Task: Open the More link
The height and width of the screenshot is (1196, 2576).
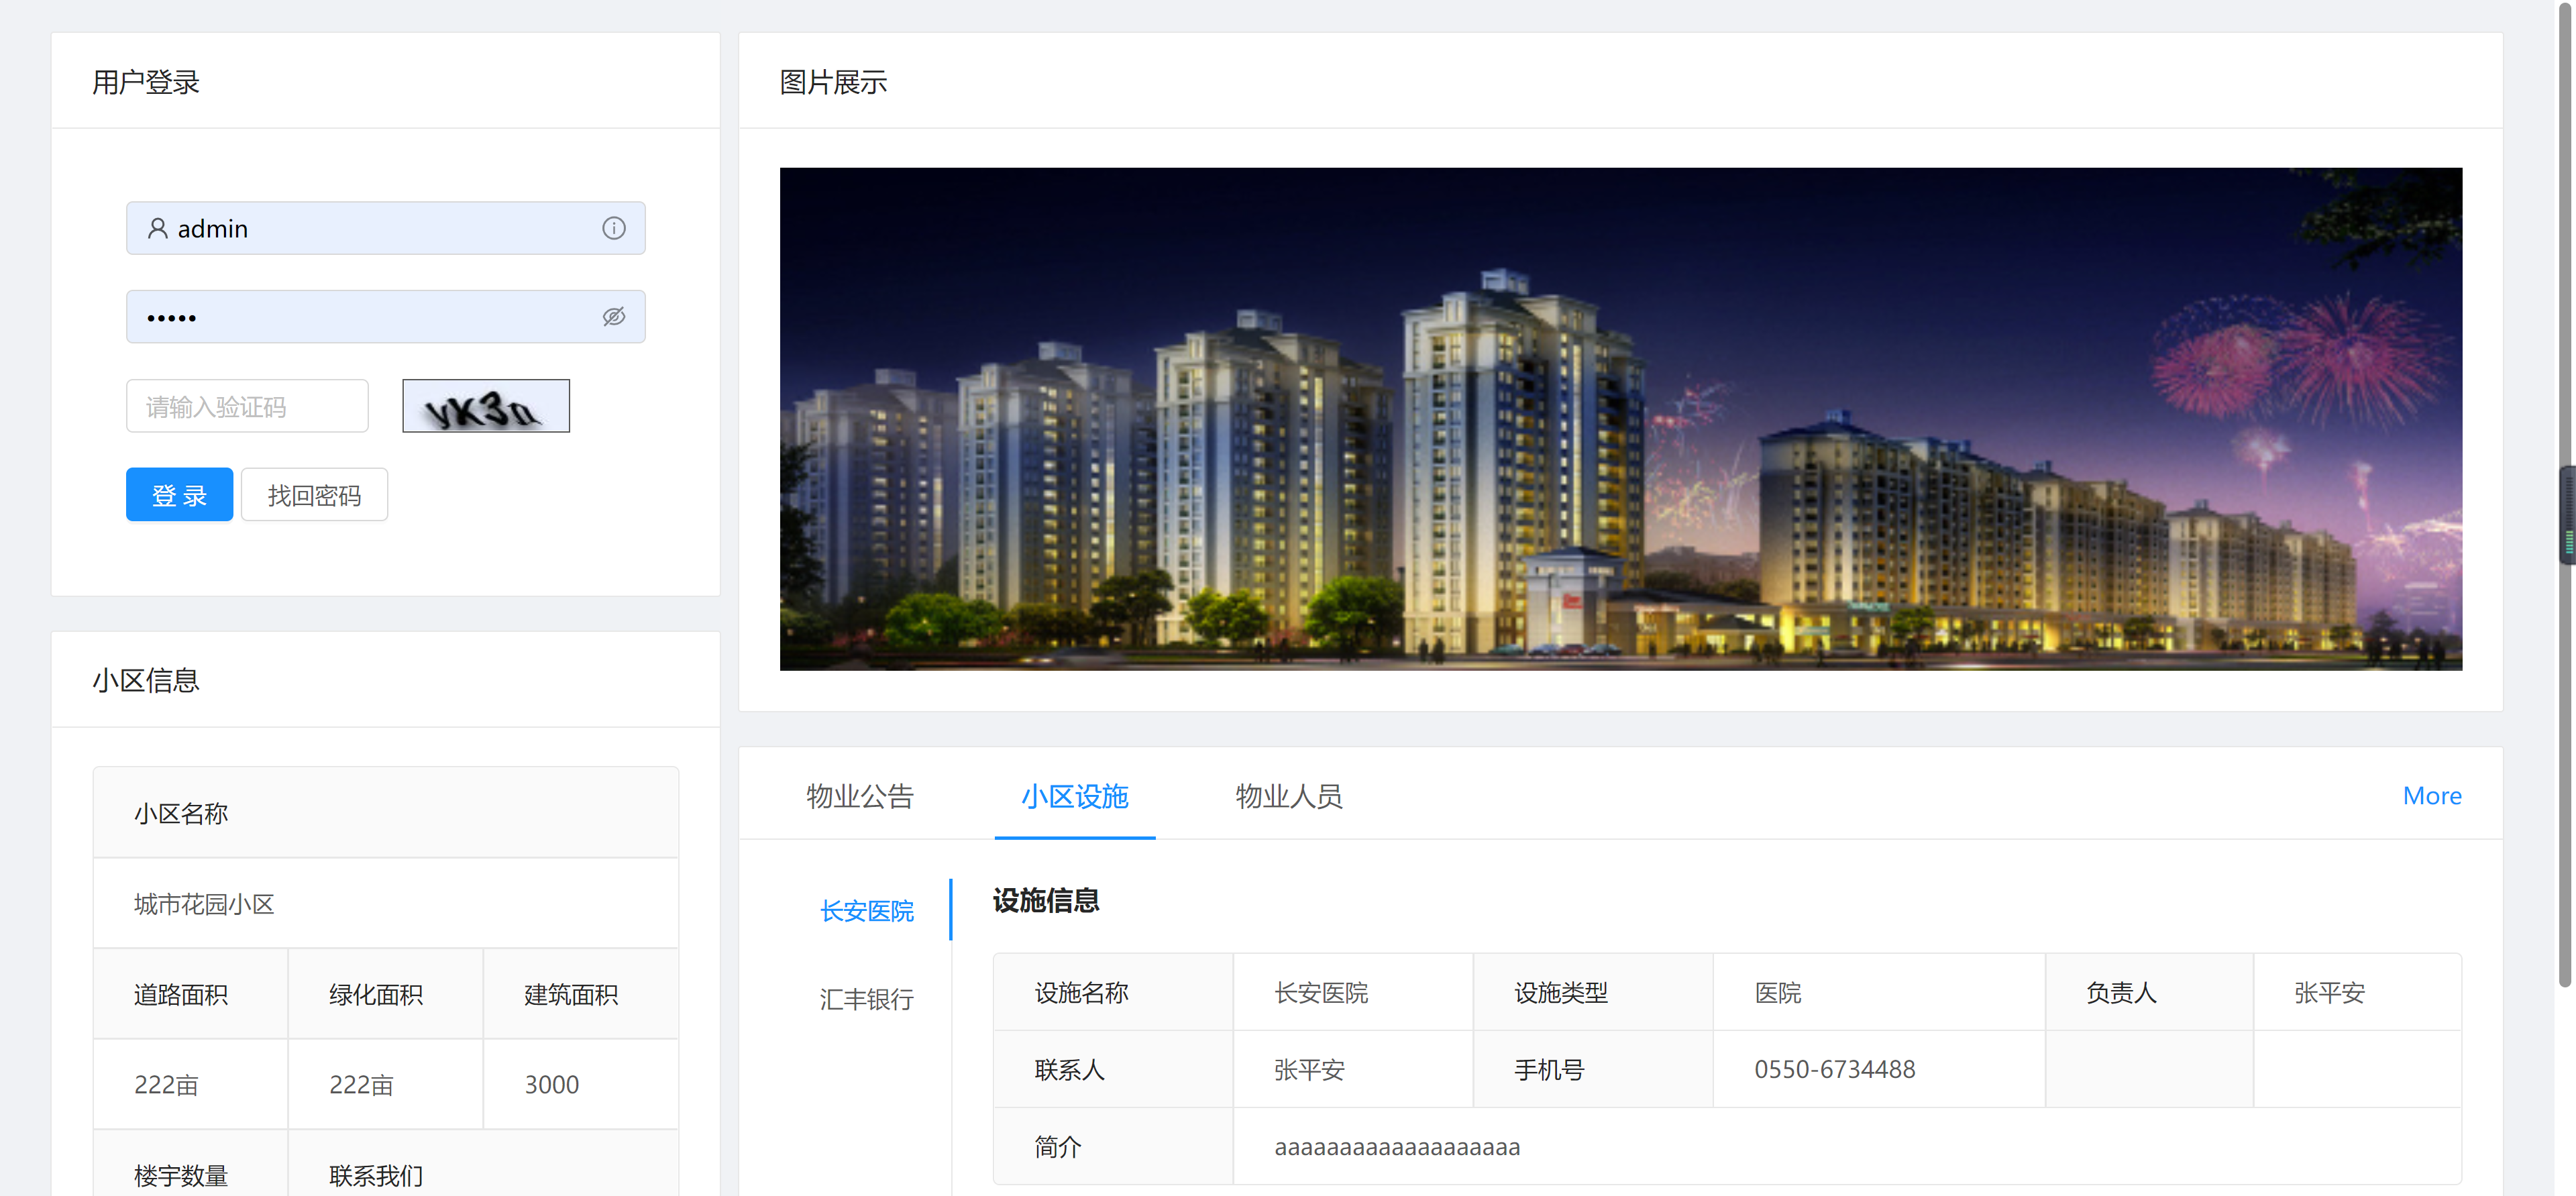Action: (x=2431, y=796)
